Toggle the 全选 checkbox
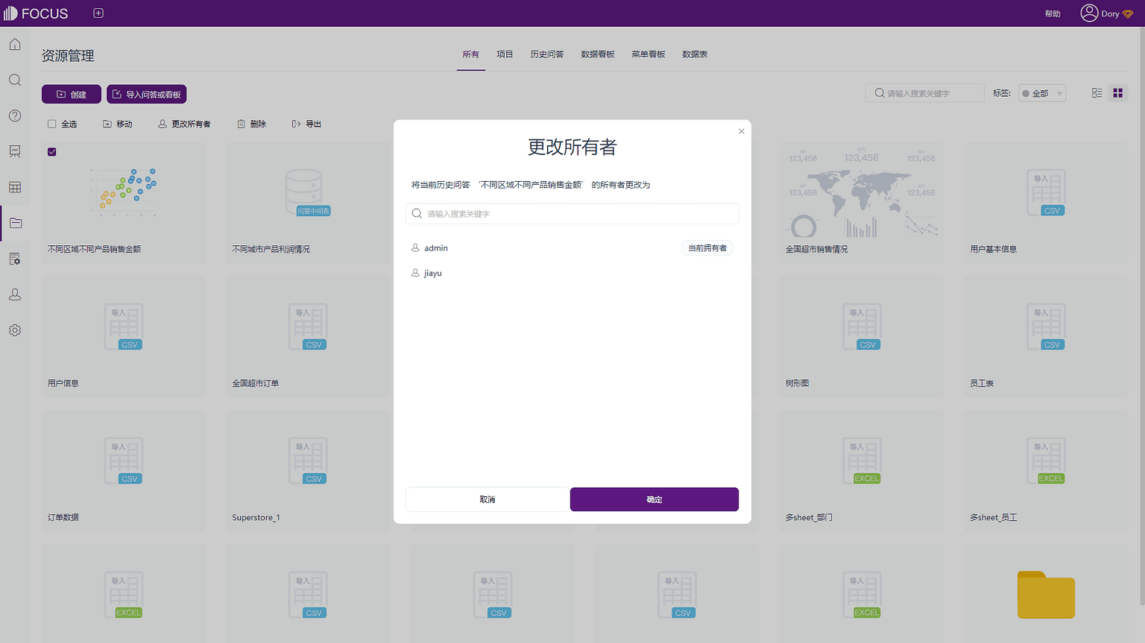Viewport: 1145px width, 643px height. [52, 124]
